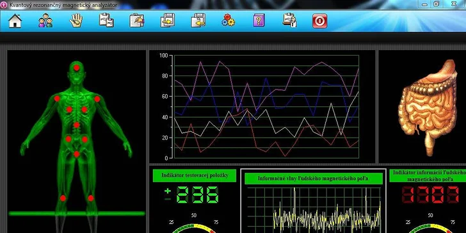This screenshot has height=233, width=466.
Task: Click the red digital readout display
Action: tap(430, 195)
